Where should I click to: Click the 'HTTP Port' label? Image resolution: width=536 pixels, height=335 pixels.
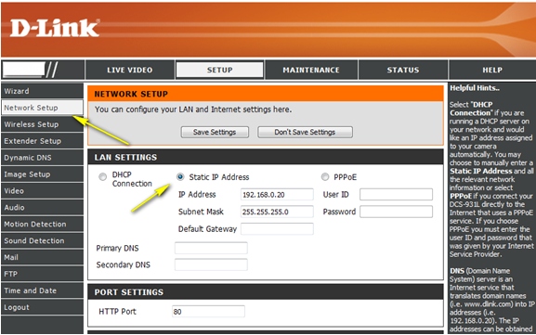pos(117,312)
